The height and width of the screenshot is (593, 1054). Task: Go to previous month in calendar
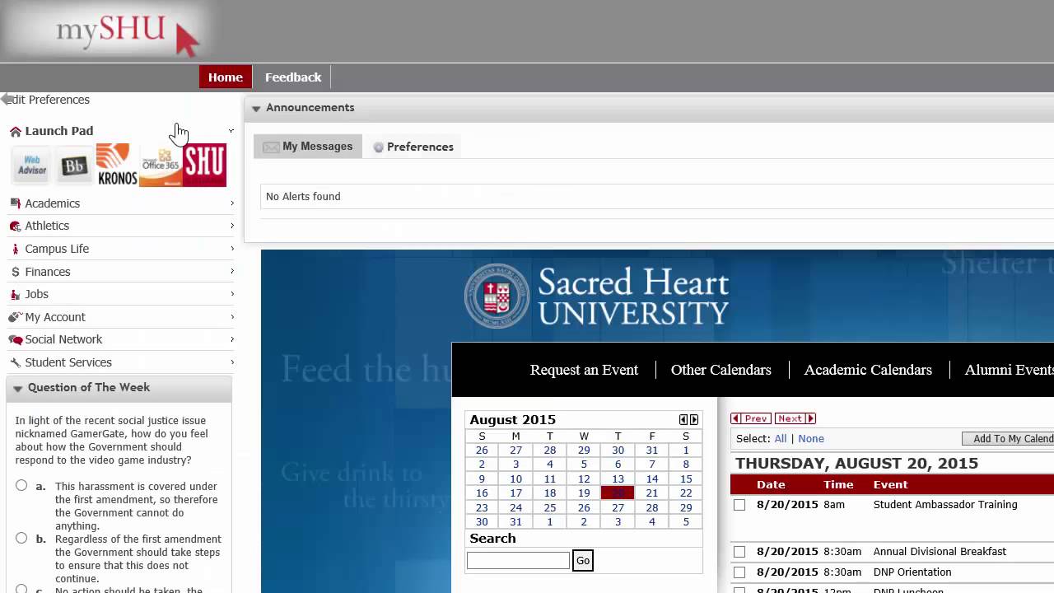683,420
